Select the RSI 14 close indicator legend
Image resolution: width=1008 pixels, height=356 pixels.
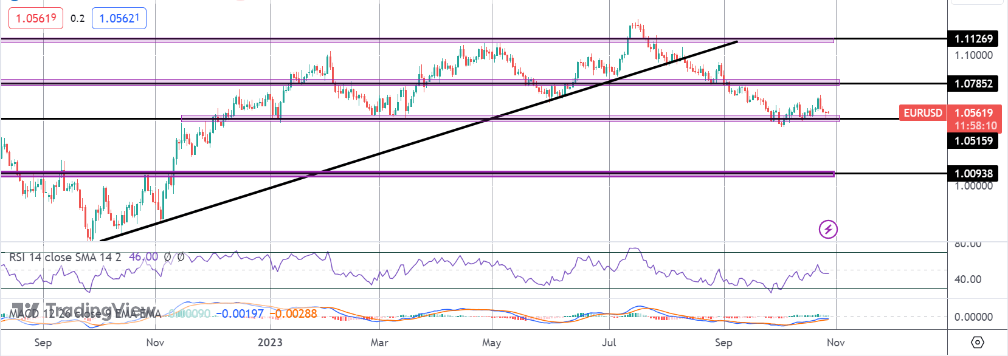click(65, 257)
